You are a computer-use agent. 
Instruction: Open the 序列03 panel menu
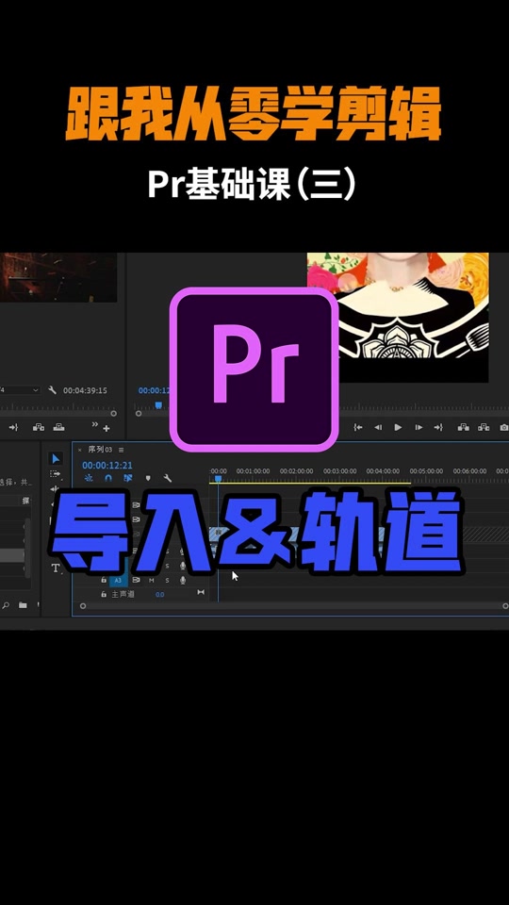pyautogui.click(x=122, y=450)
